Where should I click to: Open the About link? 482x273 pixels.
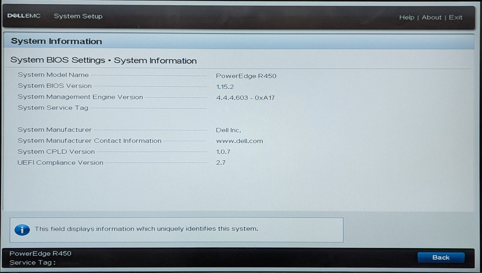point(432,17)
